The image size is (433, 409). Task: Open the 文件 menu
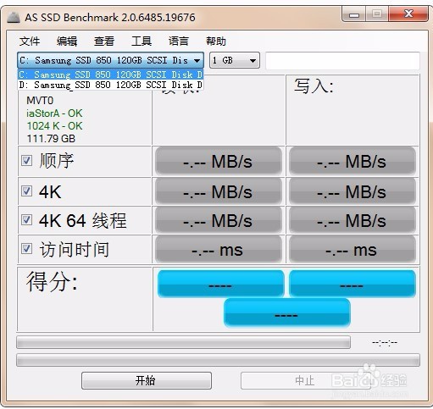pyautogui.click(x=30, y=41)
